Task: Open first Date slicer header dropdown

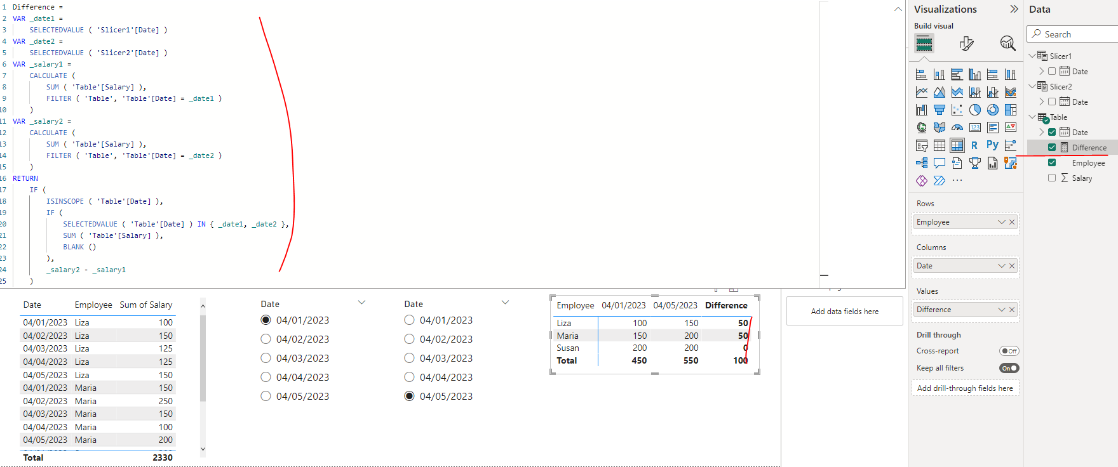Action: [361, 303]
